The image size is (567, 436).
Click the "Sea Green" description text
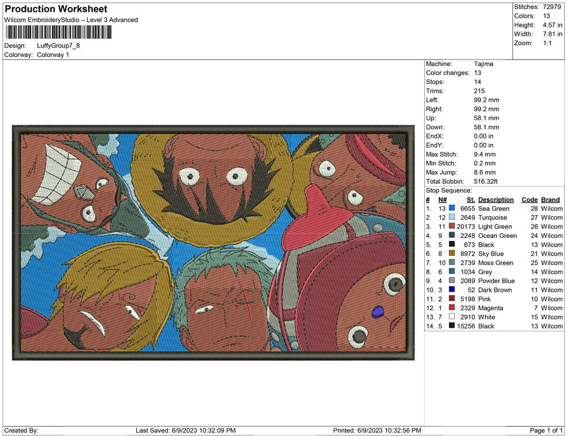(494, 208)
